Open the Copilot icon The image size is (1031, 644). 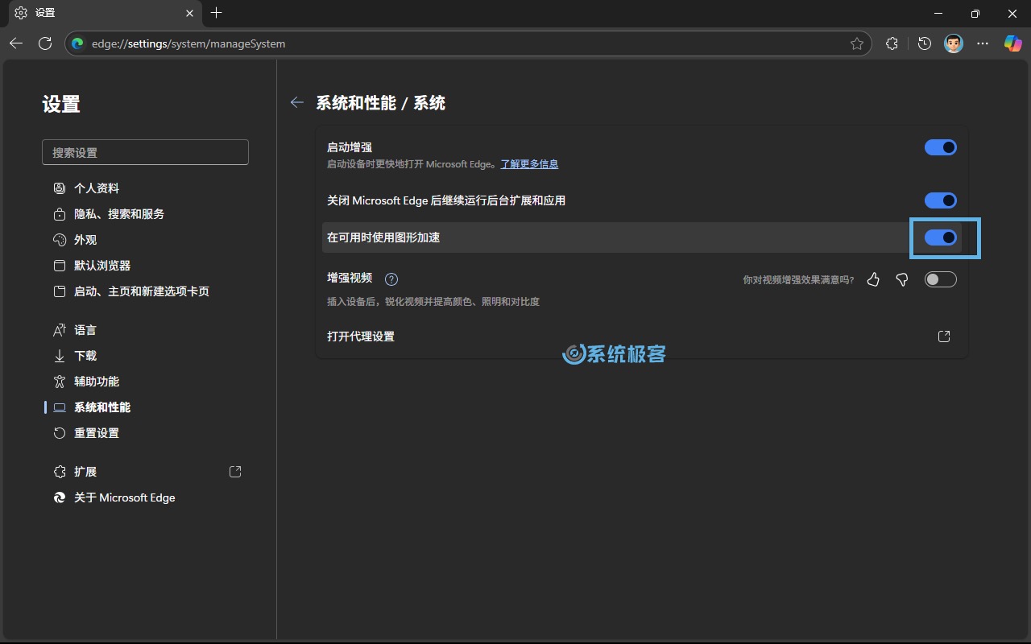pos(1012,43)
